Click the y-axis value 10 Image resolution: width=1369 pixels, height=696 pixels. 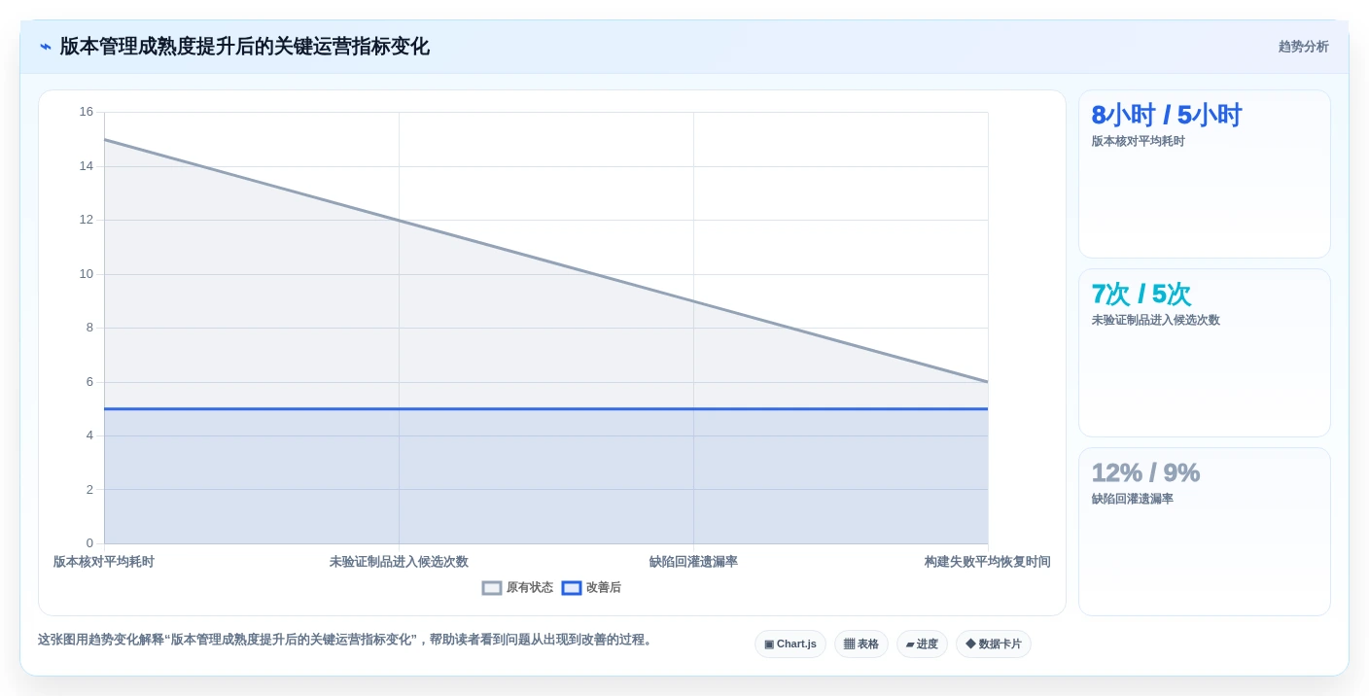[87, 274]
